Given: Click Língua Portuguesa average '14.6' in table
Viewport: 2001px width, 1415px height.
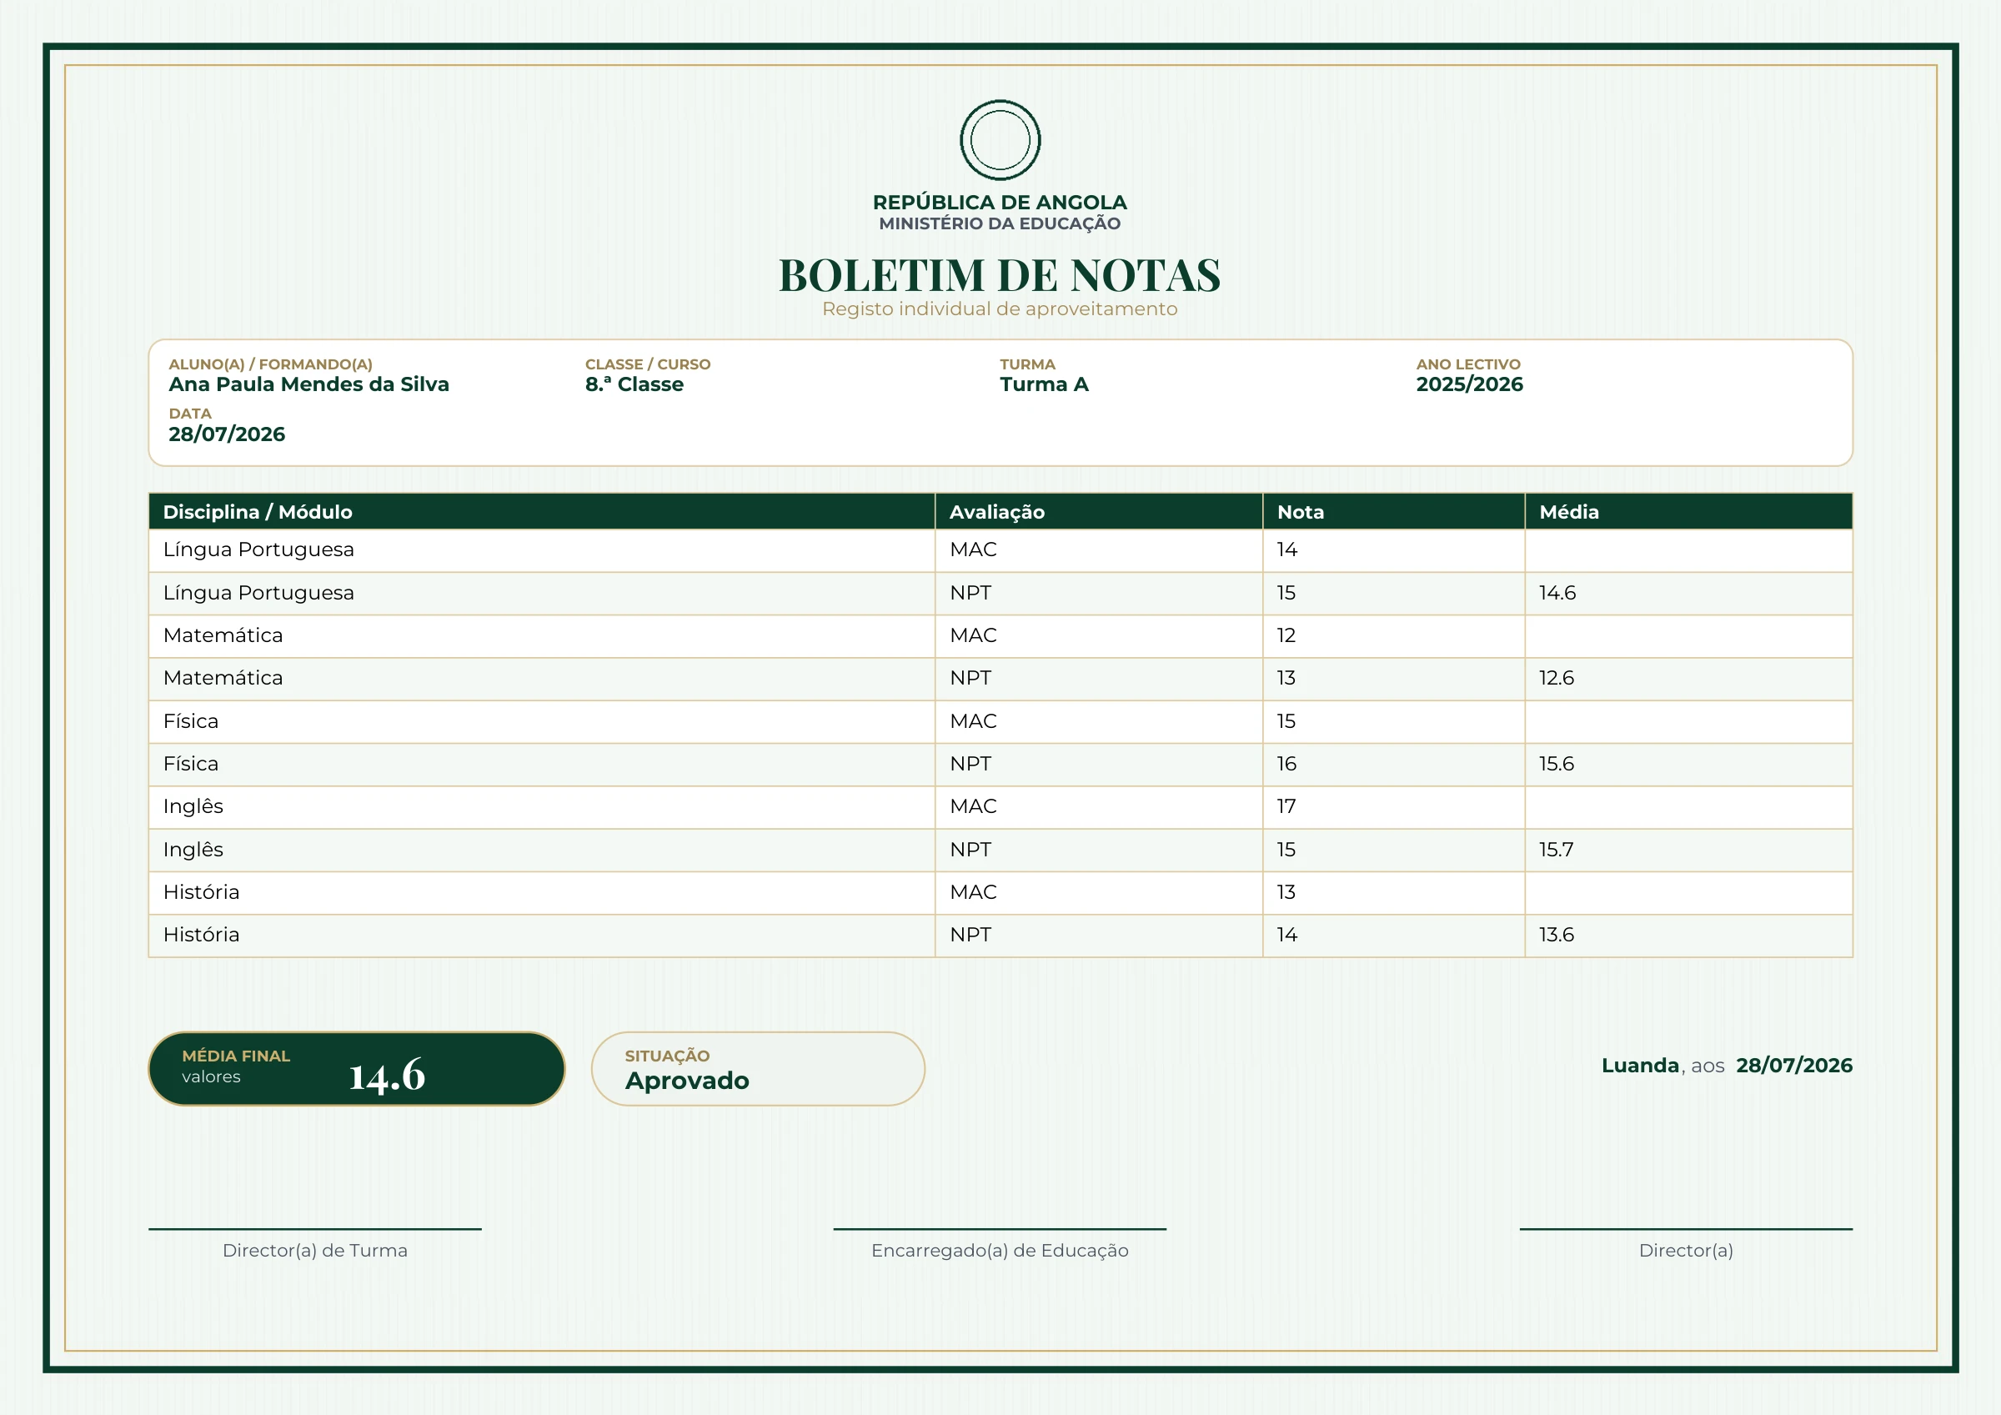Looking at the screenshot, I should pos(1557,593).
